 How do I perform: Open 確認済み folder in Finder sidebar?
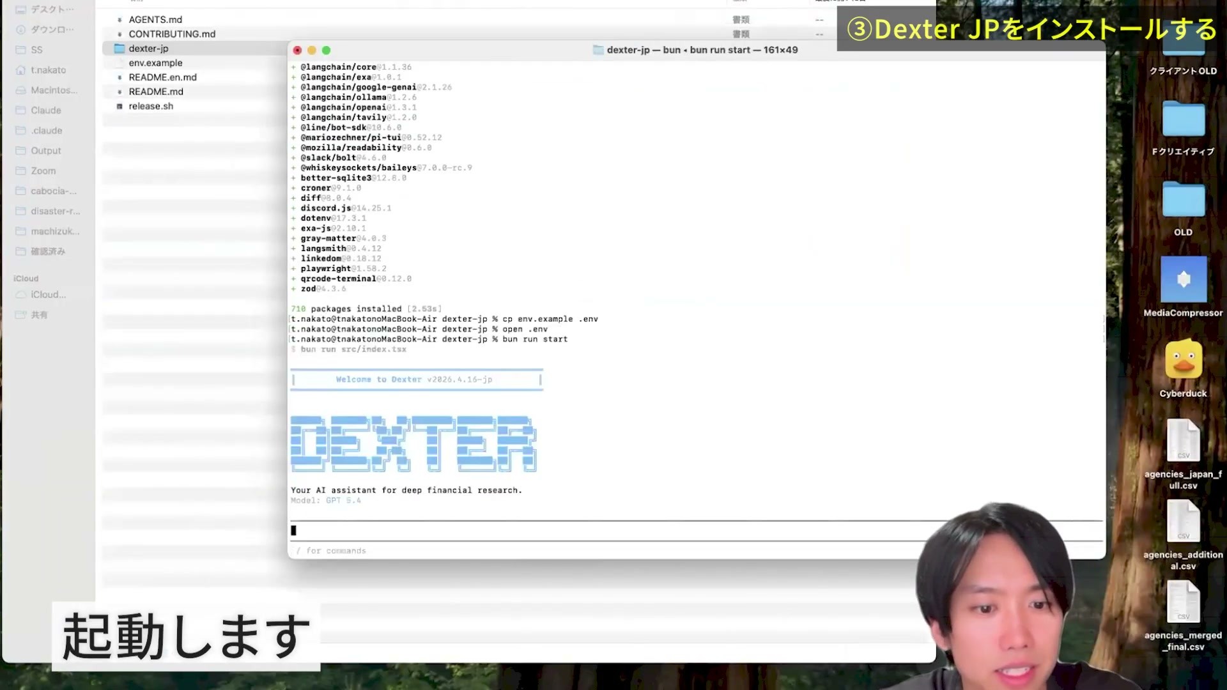coord(47,252)
